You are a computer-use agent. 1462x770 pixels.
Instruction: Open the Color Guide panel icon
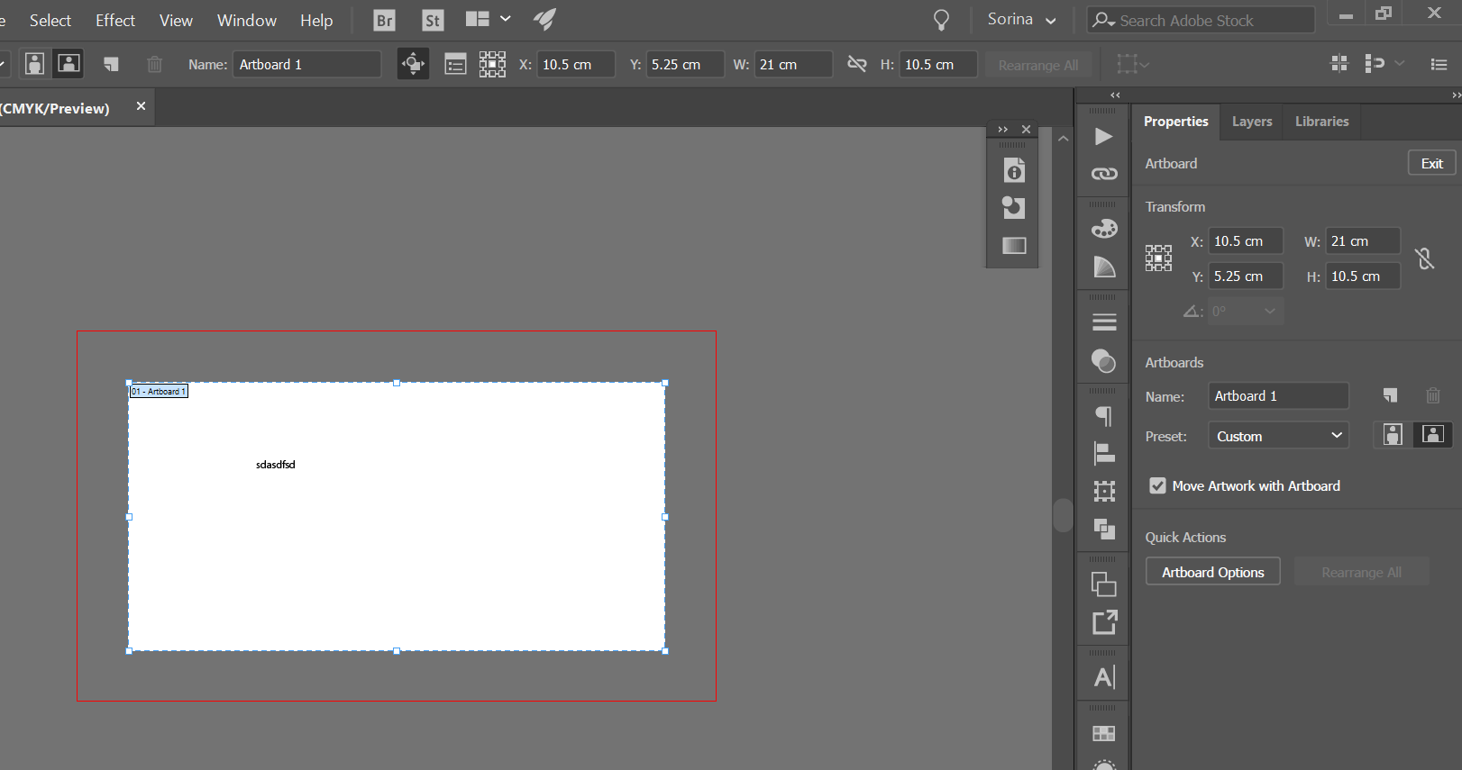[1104, 267]
